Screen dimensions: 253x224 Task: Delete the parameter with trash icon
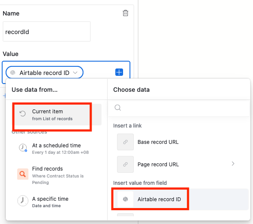point(125,13)
